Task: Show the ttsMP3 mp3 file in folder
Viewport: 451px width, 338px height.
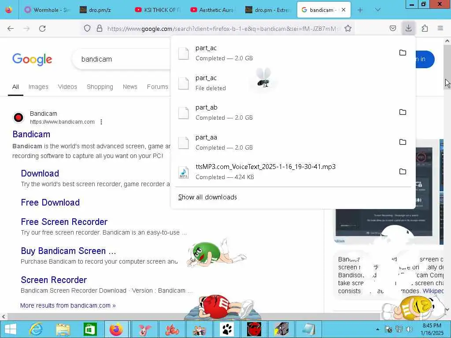Action: point(403,172)
